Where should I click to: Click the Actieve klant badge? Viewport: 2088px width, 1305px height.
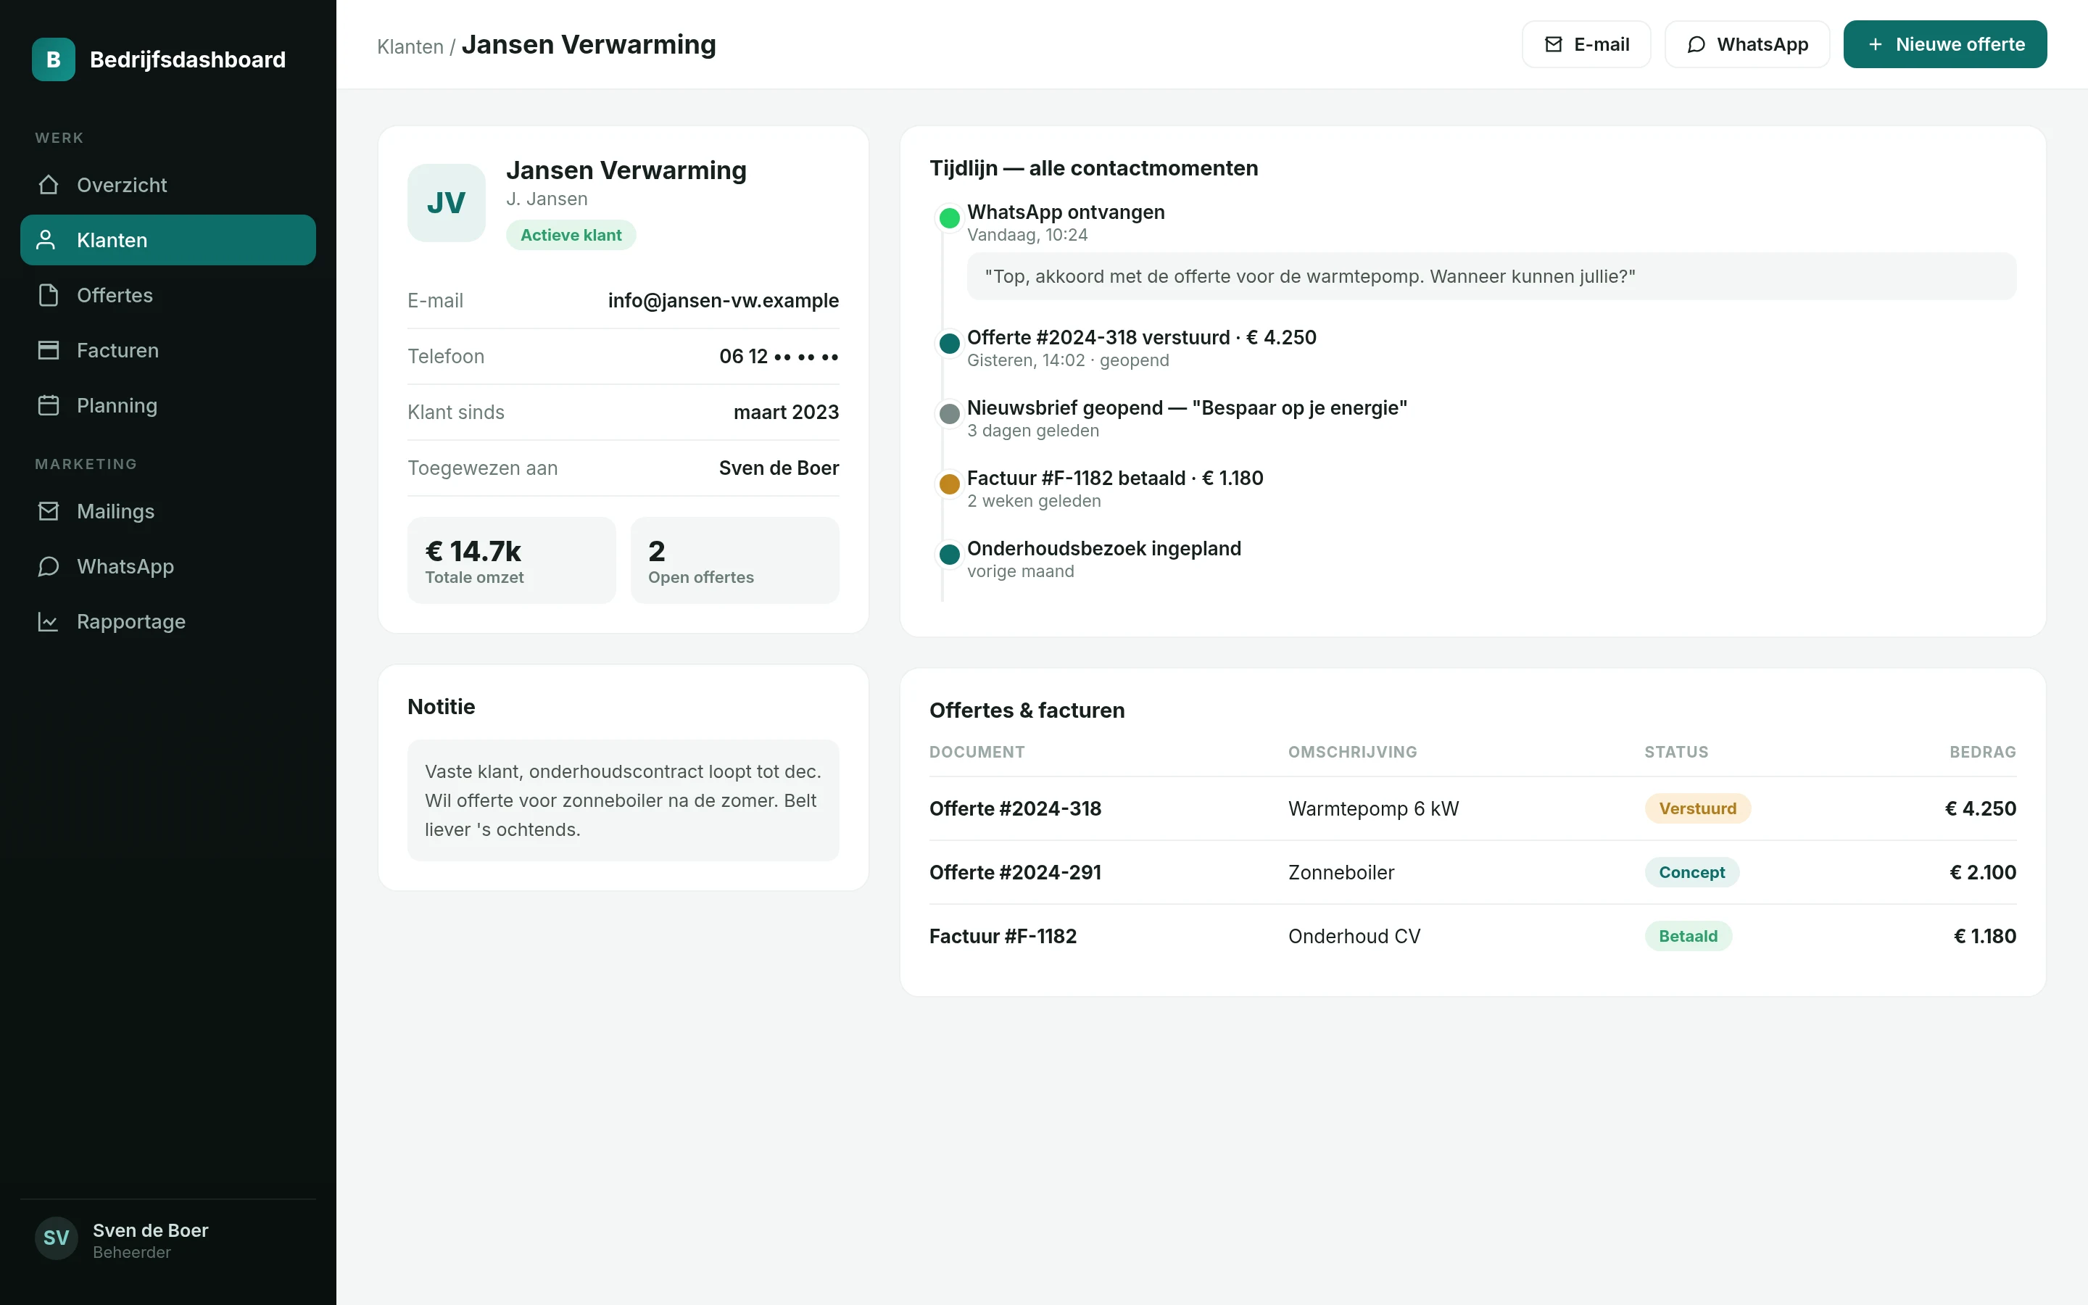click(x=571, y=235)
